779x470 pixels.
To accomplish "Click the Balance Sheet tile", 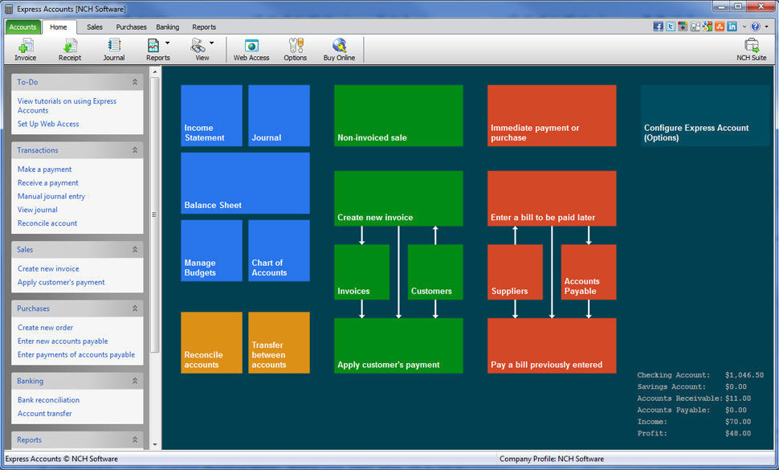I will tap(245, 183).
